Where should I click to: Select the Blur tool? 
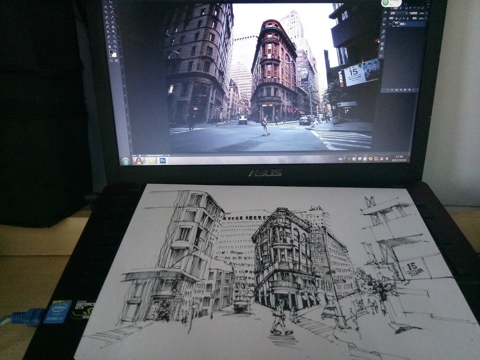tap(108, 32)
